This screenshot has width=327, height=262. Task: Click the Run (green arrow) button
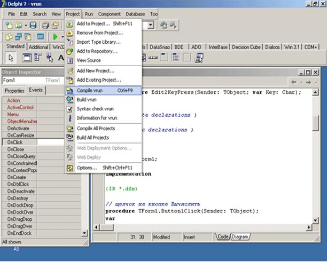[x=55, y=37]
